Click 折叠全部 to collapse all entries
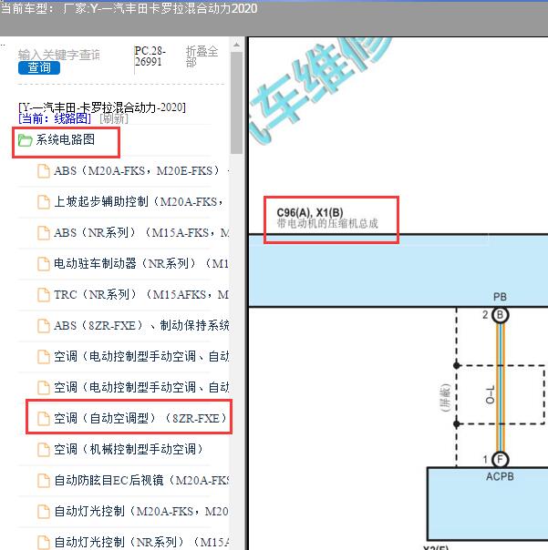The image size is (548, 550). (x=202, y=56)
